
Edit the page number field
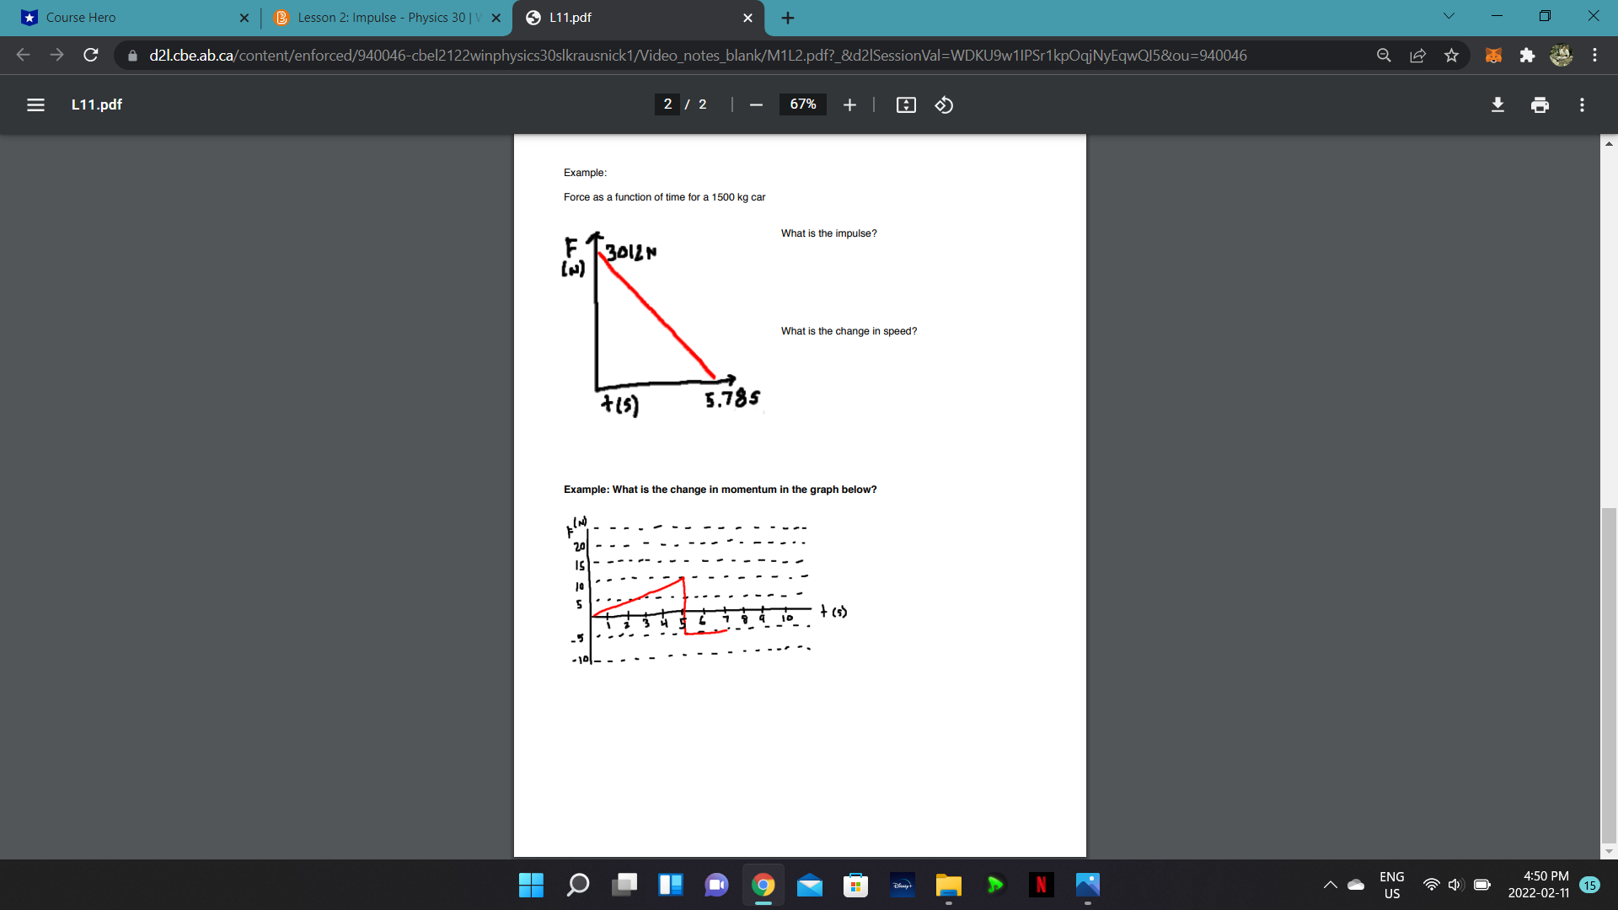tap(667, 104)
